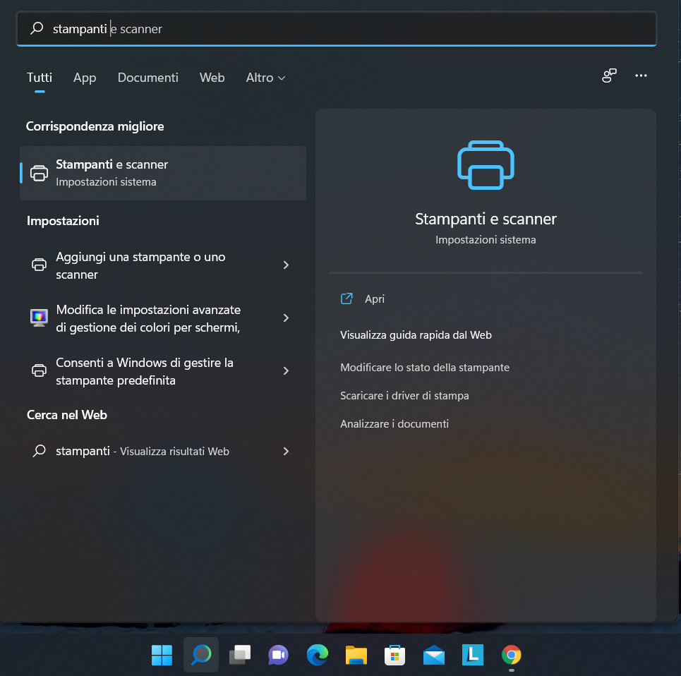Viewport: 681px width, 676px height.
Task: Click the search text input field
Action: (x=336, y=29)
